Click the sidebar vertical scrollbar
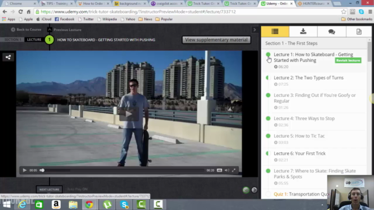The height and width of the screenshot is (210, 374). (x=369, y=52)
